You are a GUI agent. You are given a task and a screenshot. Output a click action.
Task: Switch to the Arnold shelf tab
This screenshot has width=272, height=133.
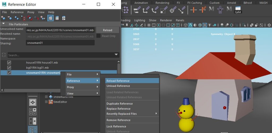coord(231,3)
